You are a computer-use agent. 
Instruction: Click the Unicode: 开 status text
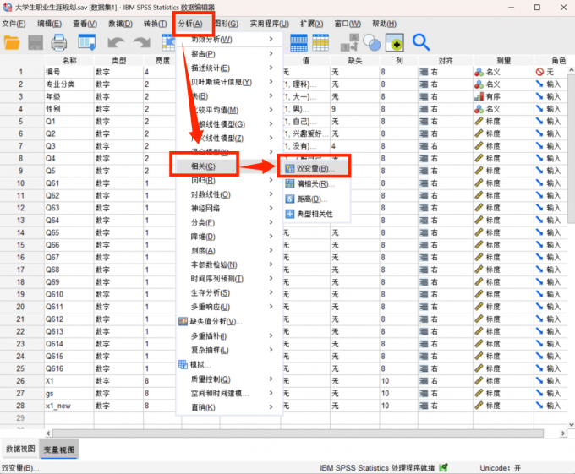(500, 468)
